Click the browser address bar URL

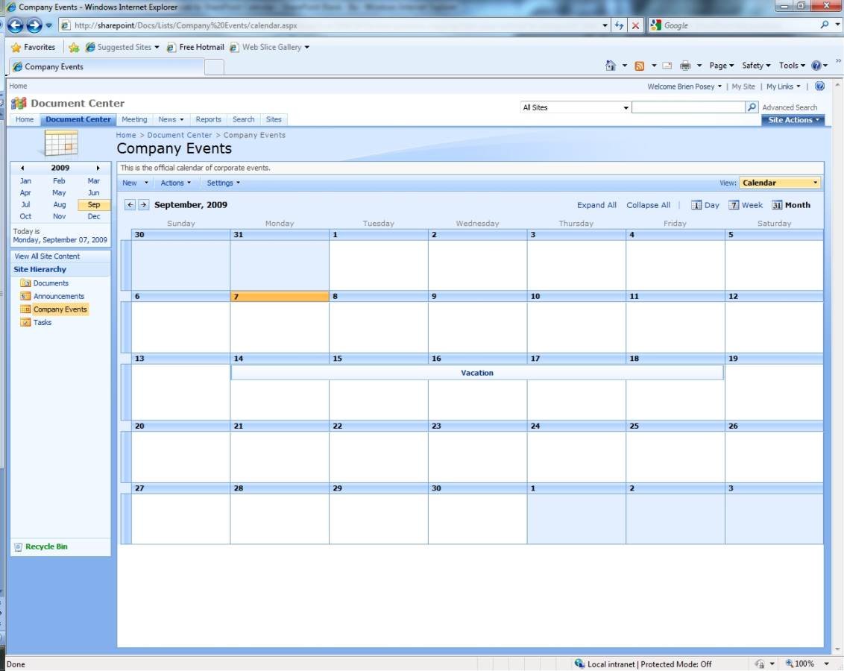pos(186,25)
